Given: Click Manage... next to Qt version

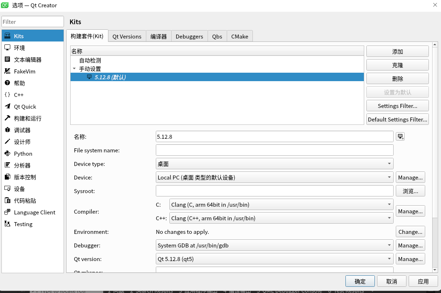Looking at the screenshot, I should pos(410,259).
